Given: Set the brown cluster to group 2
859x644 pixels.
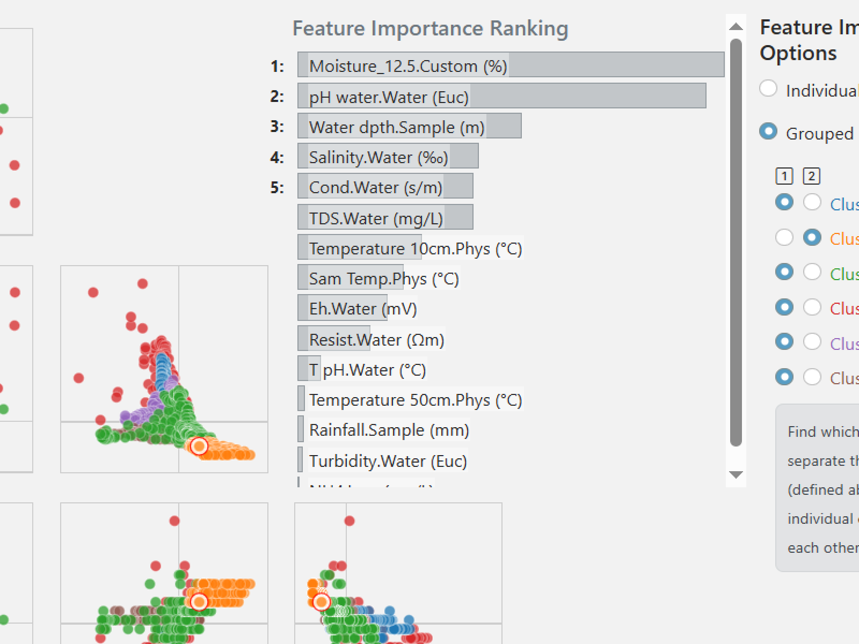Looking at the screenshot, I should [x=812, y=377].
